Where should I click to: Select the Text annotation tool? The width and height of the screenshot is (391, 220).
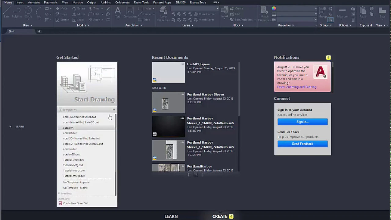point(118,13)
